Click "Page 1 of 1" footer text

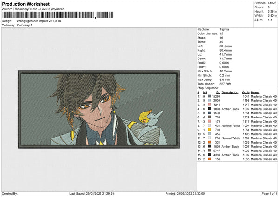(269, 194)
